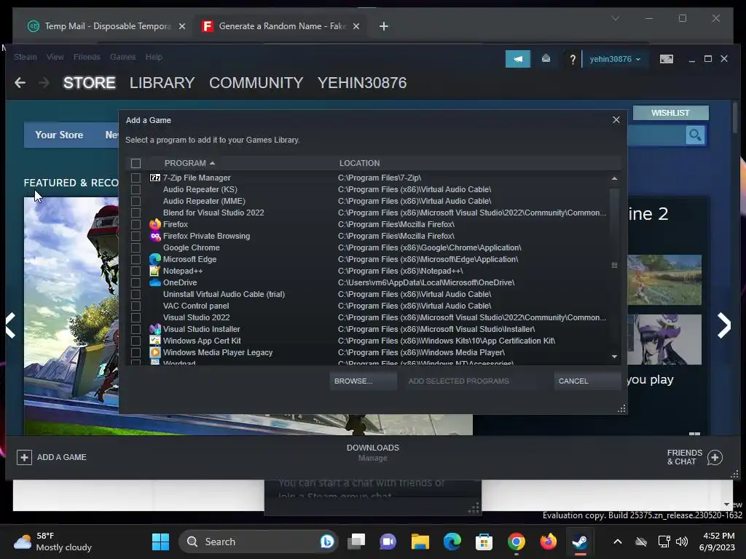
Task: Open the Steam menu
Action: (x=25, y=57)
